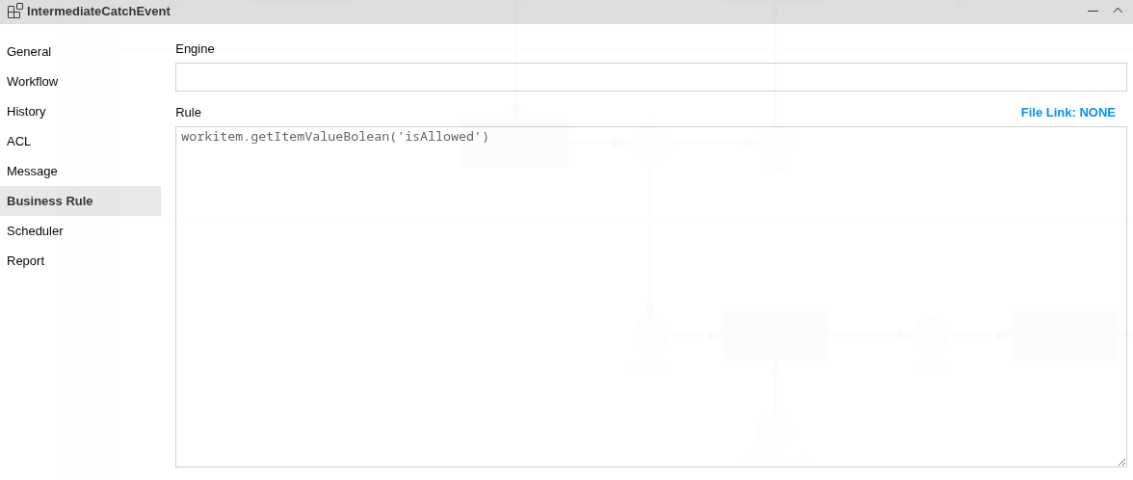This screenshot has width=1133, height=480.
Task: Focus the Engine input field
Action: coord(650,77)
